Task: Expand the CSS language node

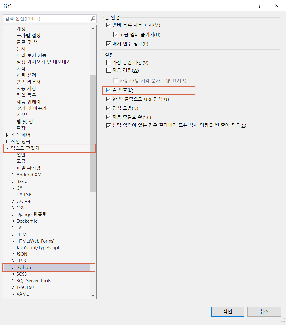Action: [x=13, y=208]
